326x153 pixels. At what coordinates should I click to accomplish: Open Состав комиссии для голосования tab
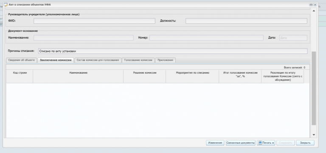[x=98, y=60]
